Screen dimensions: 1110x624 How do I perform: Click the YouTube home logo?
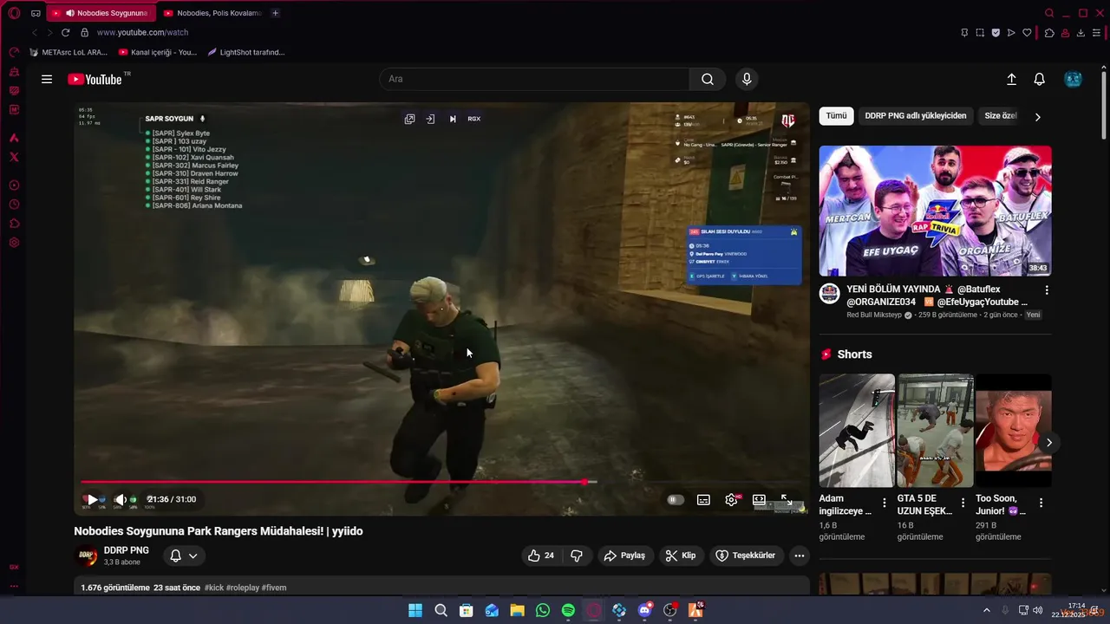click(x=95, y=79)
